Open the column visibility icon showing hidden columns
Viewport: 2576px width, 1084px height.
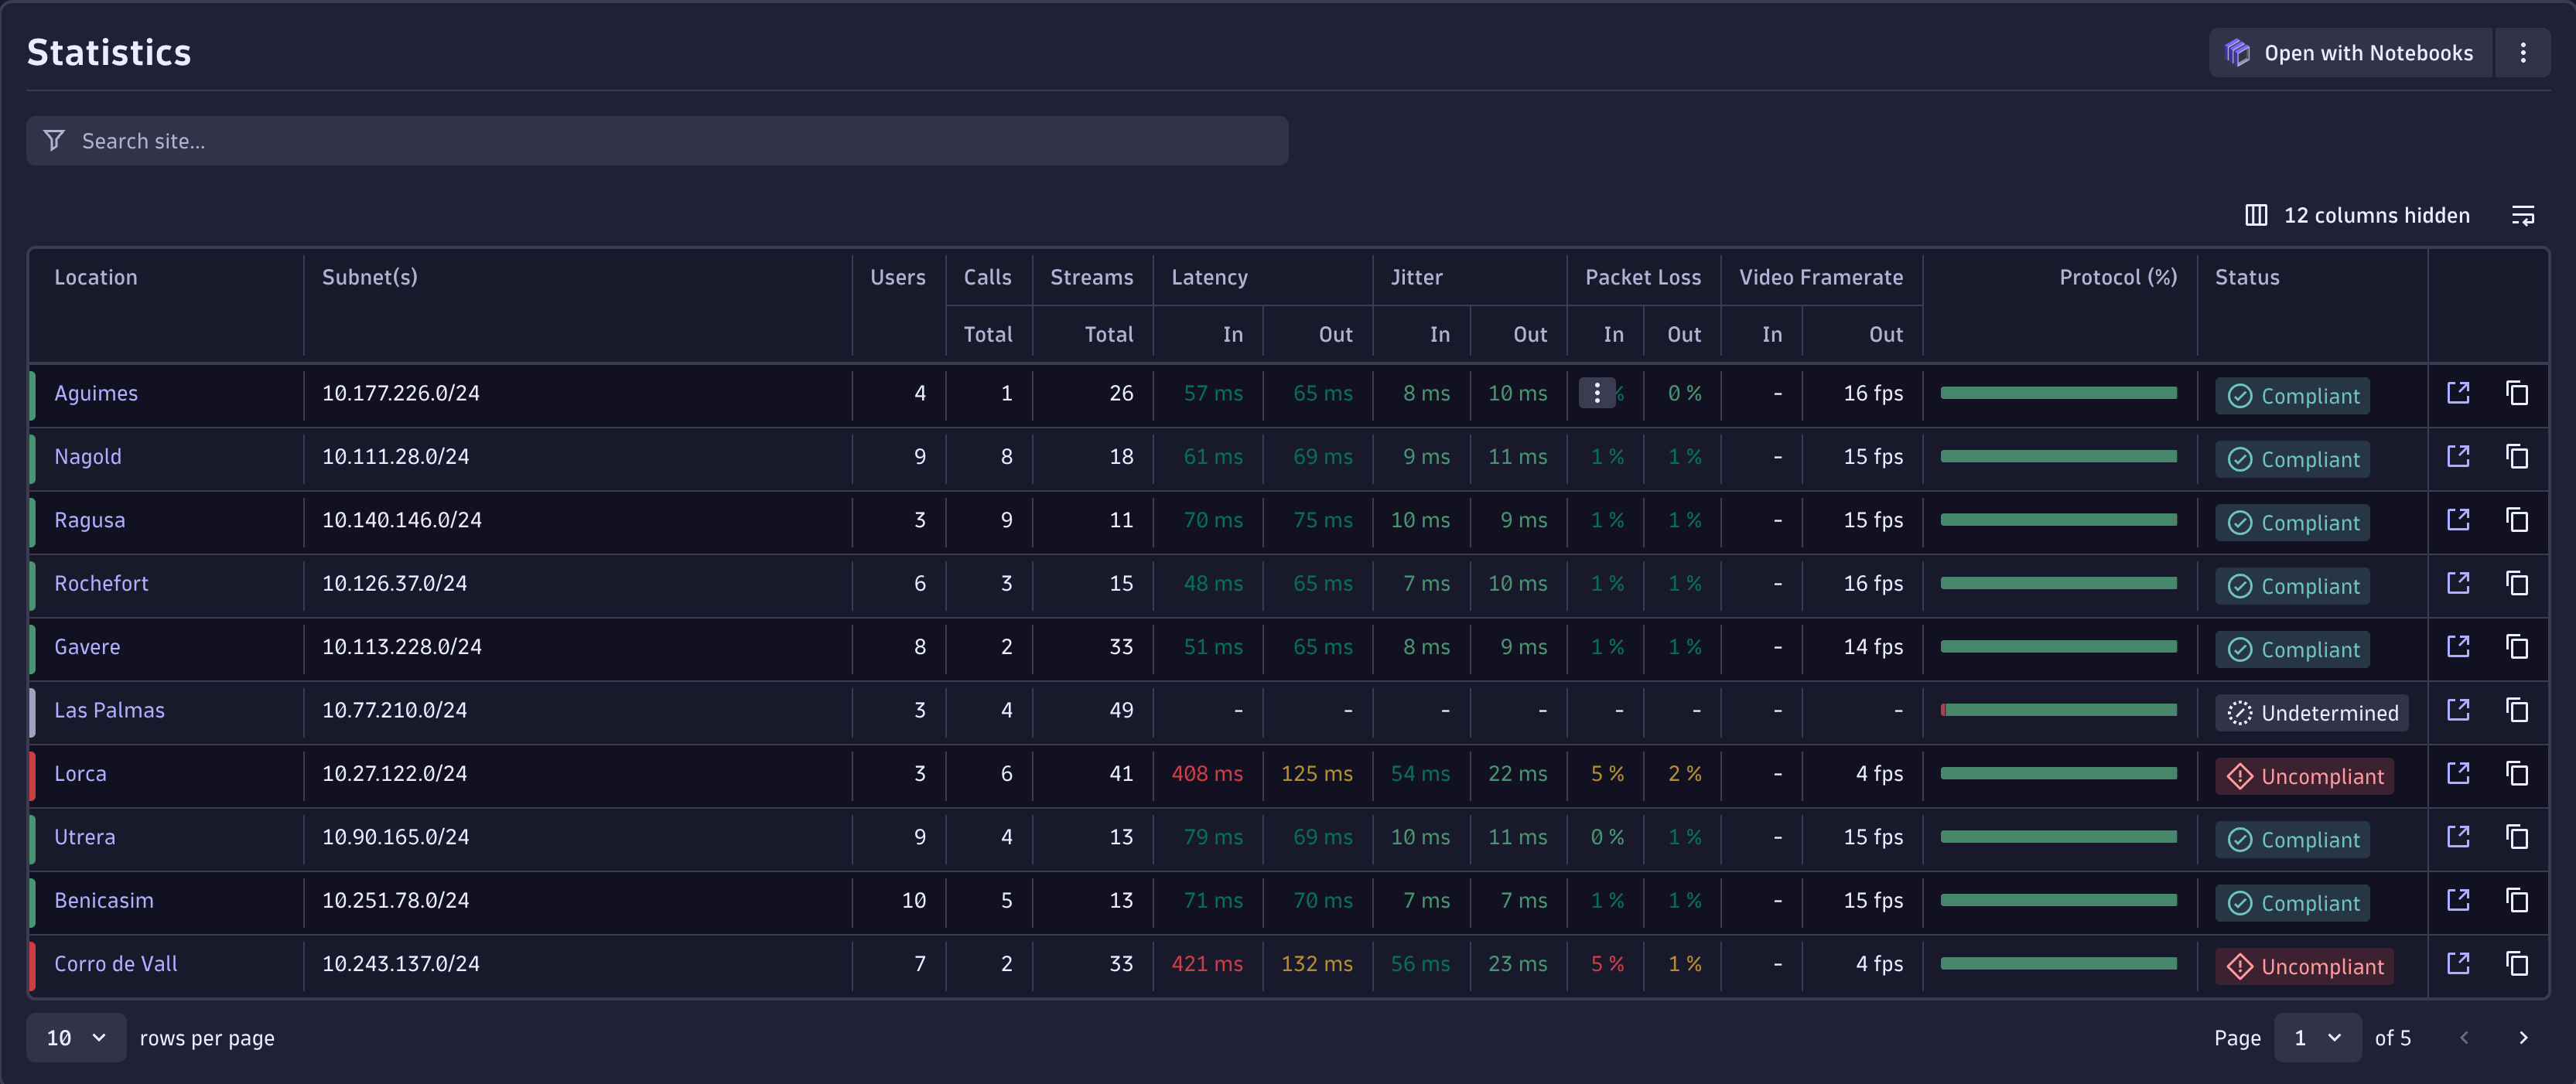coord(2256,215)
